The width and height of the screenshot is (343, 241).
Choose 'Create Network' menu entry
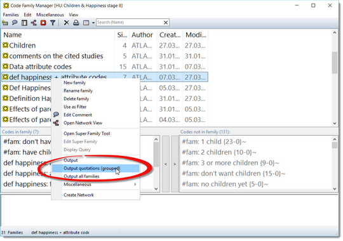pos(95,195)
